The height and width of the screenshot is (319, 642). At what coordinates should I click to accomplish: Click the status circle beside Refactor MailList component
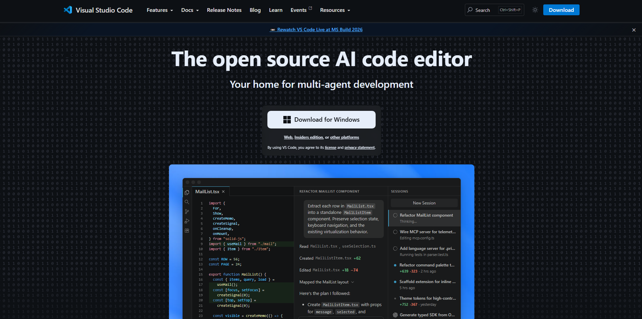pyautogui.click(x=395, y=215)
